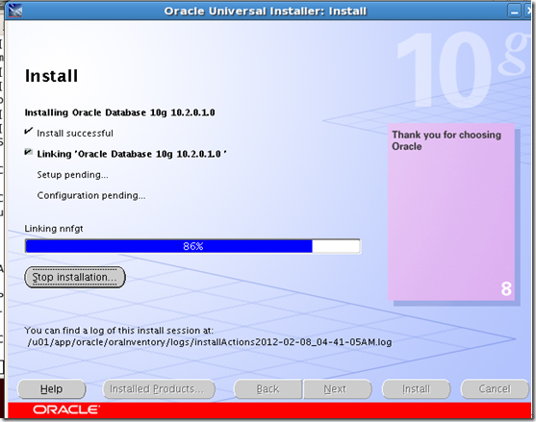This screenshot has width=536, height=422.
Task: Click the Install button
Action: click(x=416, y=389)
